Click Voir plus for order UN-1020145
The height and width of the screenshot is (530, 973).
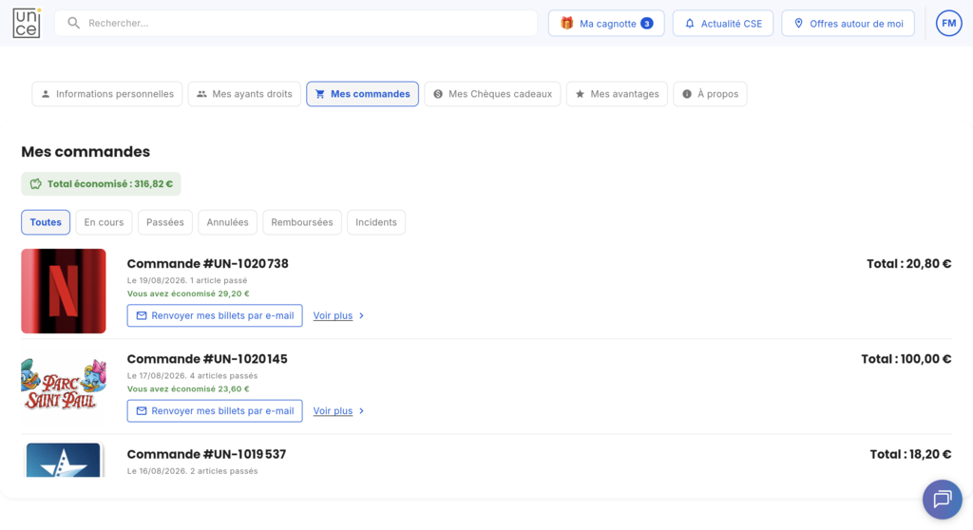coord(333,411)
